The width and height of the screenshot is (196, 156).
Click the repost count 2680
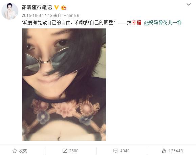(74, 151)
